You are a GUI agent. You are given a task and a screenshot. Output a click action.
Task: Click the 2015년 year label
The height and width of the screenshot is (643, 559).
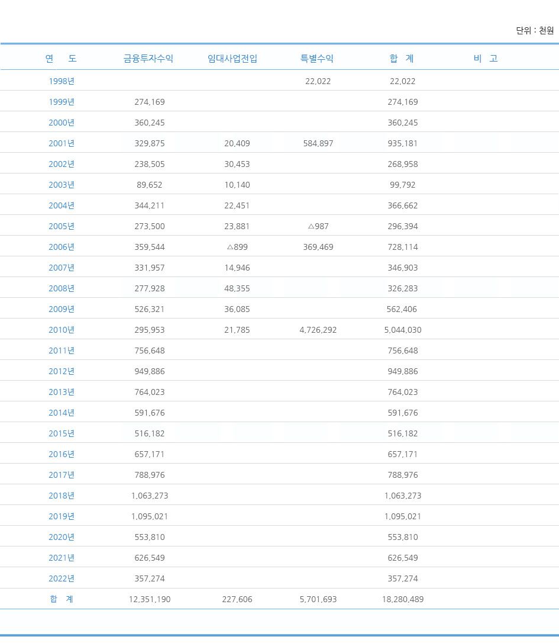click(62, 433)
